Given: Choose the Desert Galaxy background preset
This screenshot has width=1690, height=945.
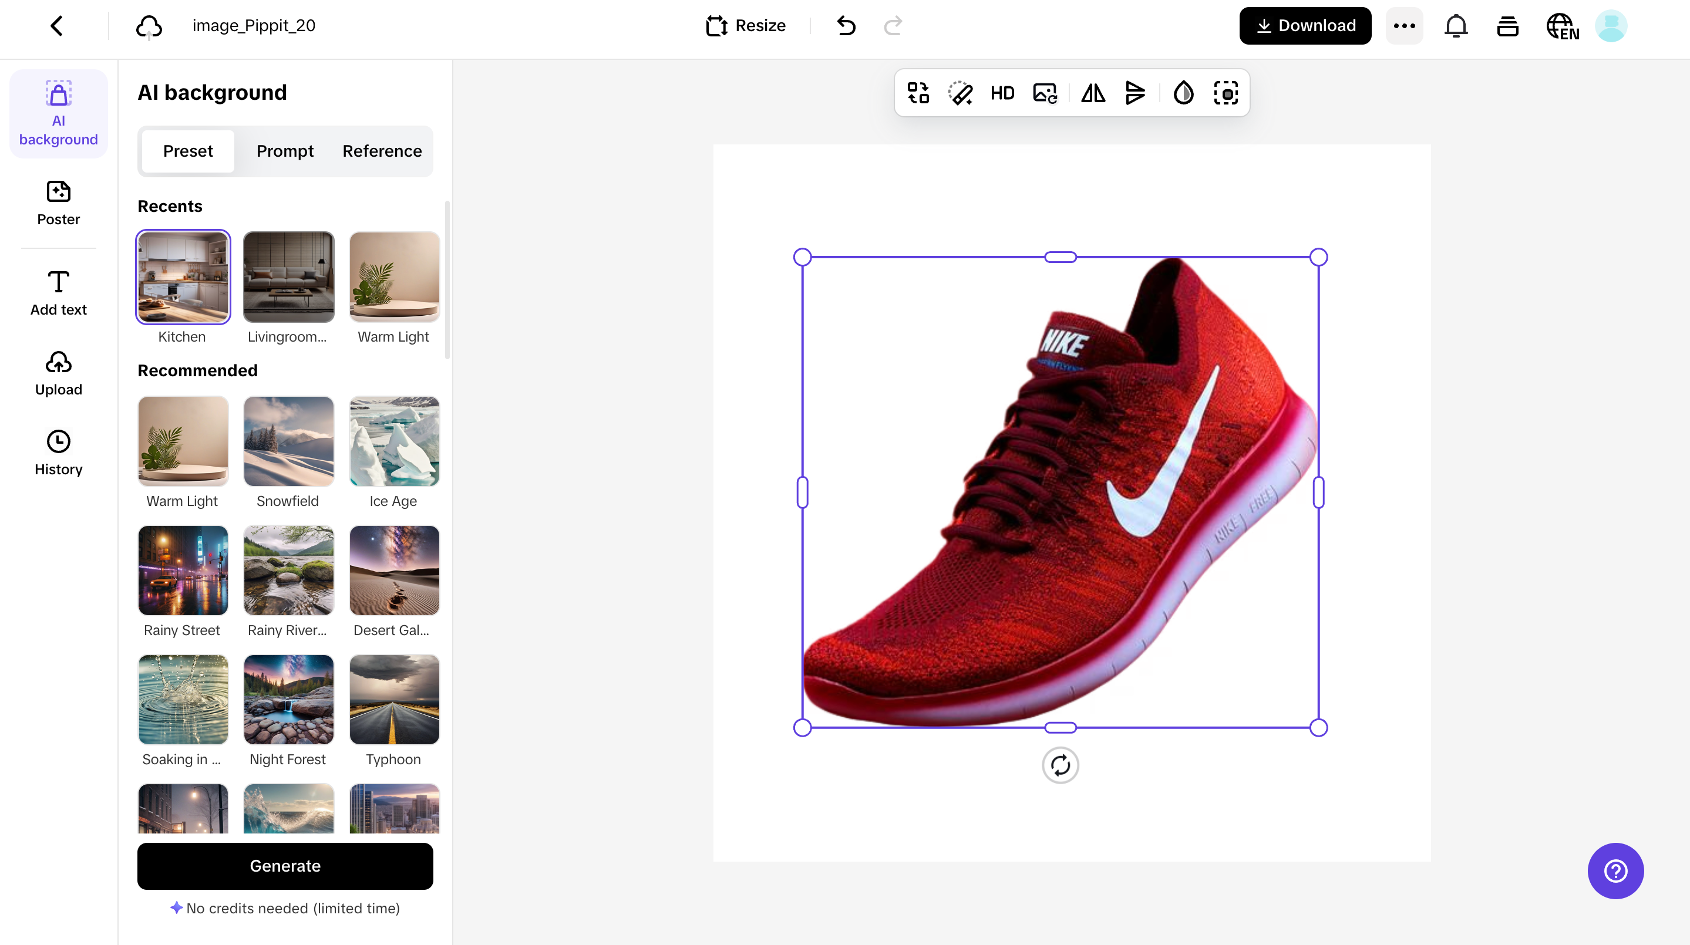Looking at the screenshot, I should (x=394, y=570).
